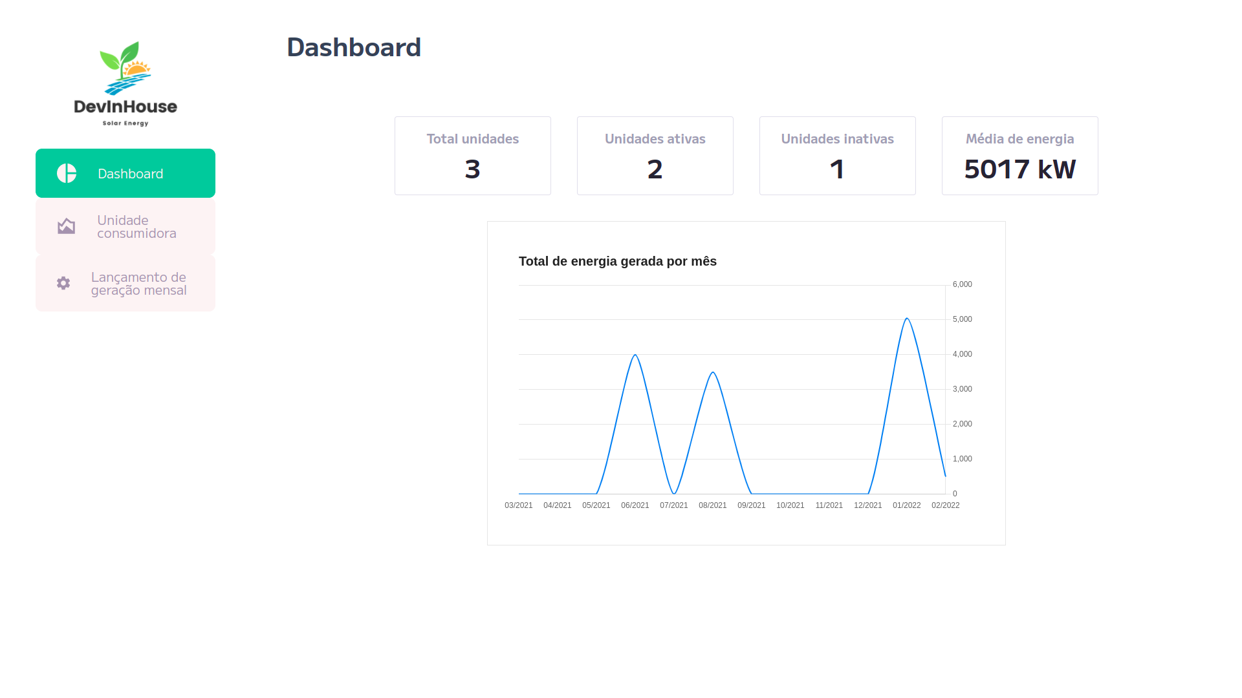The height and width of the screenshot is (698, 1242).
Task: Select the Dashboard menu item in sidebar
Action: coord(130,173)
